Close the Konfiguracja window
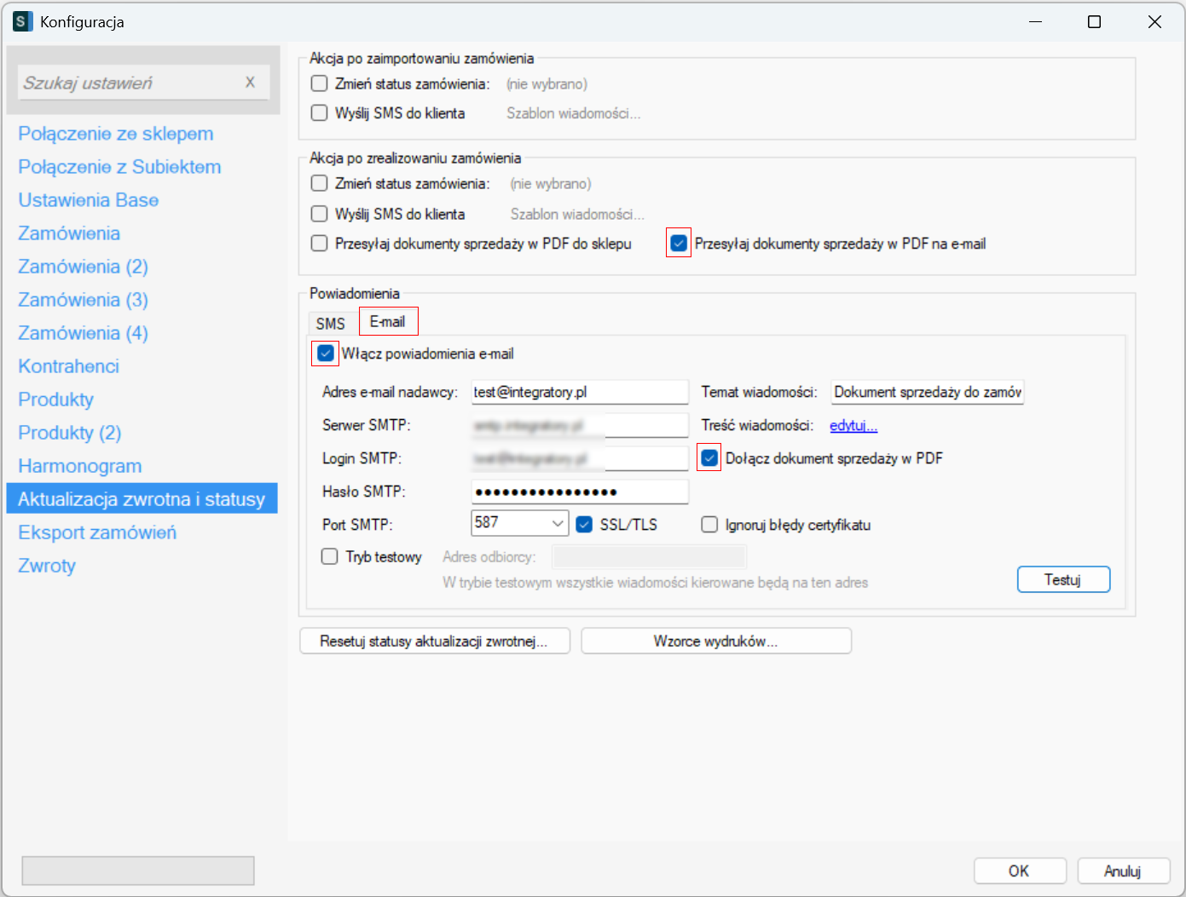This screenshot has height=897, width=1186. (x=1154, y=21)
